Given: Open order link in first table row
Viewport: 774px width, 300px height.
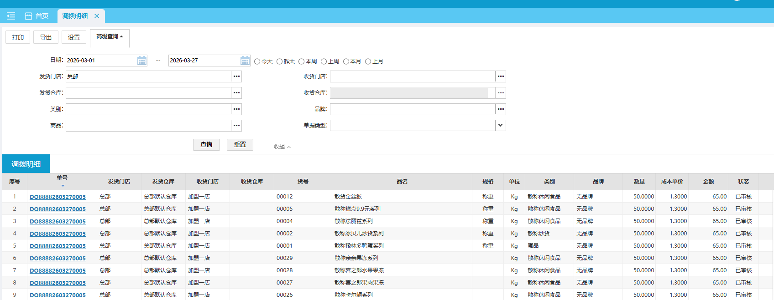Looking at the screenshot, I should click(x=58, y=197).
